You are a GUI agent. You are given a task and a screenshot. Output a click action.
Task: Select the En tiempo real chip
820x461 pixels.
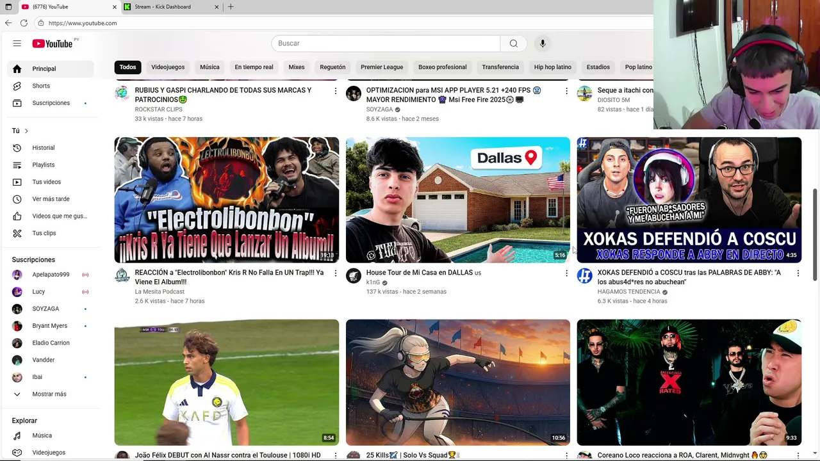(254, 67)
